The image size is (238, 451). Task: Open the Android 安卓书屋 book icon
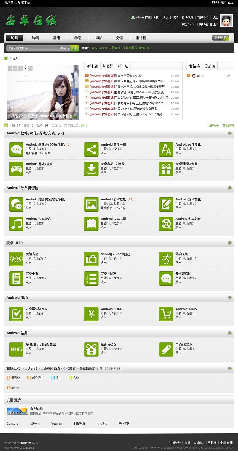tap(91, 224)
